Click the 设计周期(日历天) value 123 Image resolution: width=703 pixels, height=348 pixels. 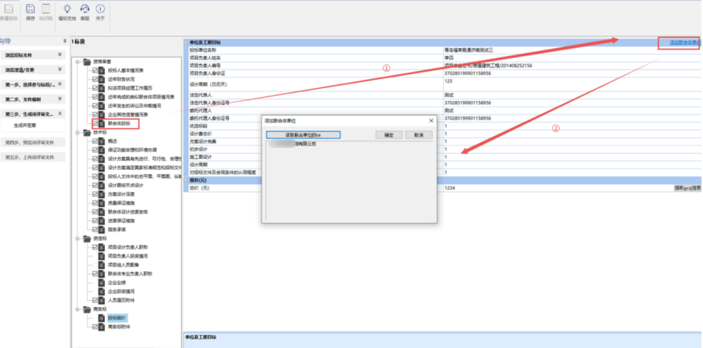coord(573,84)
